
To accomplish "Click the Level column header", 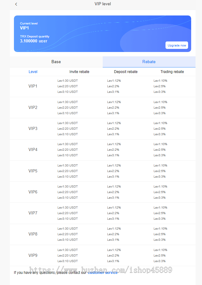I will 33,72.
